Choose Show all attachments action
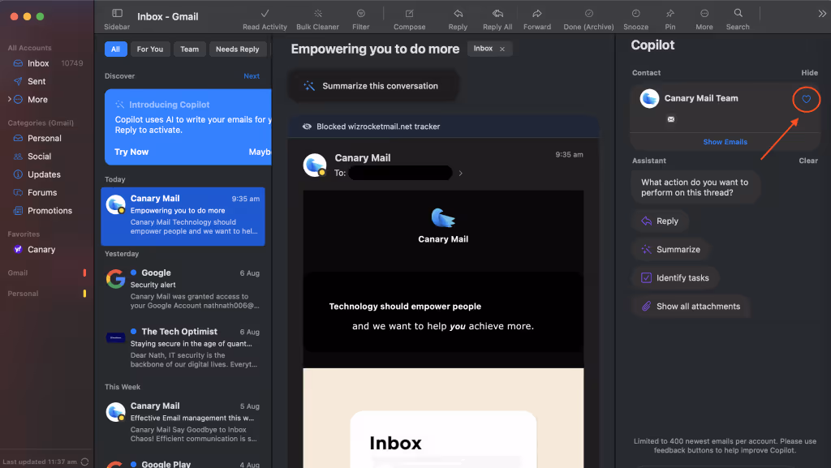The height and width of the screenshot is (468, 831). [x=691, y=307]
